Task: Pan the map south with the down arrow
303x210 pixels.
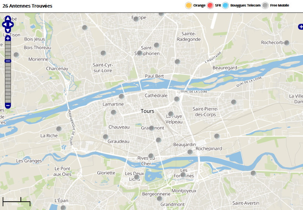Action: click(x=8, y=31)
